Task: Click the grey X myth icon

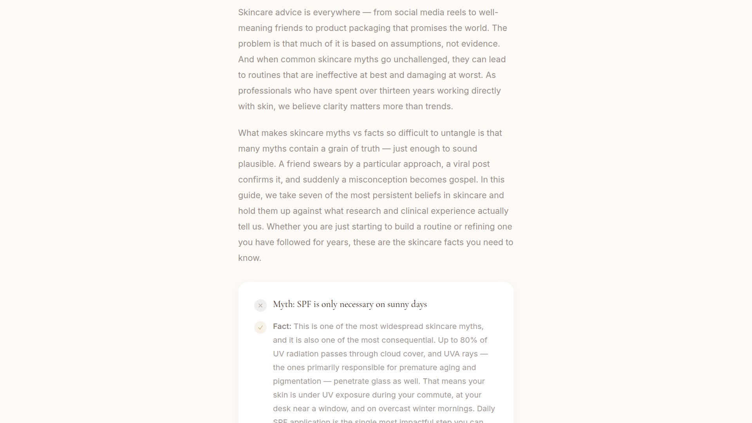Action: pos(260,305)
